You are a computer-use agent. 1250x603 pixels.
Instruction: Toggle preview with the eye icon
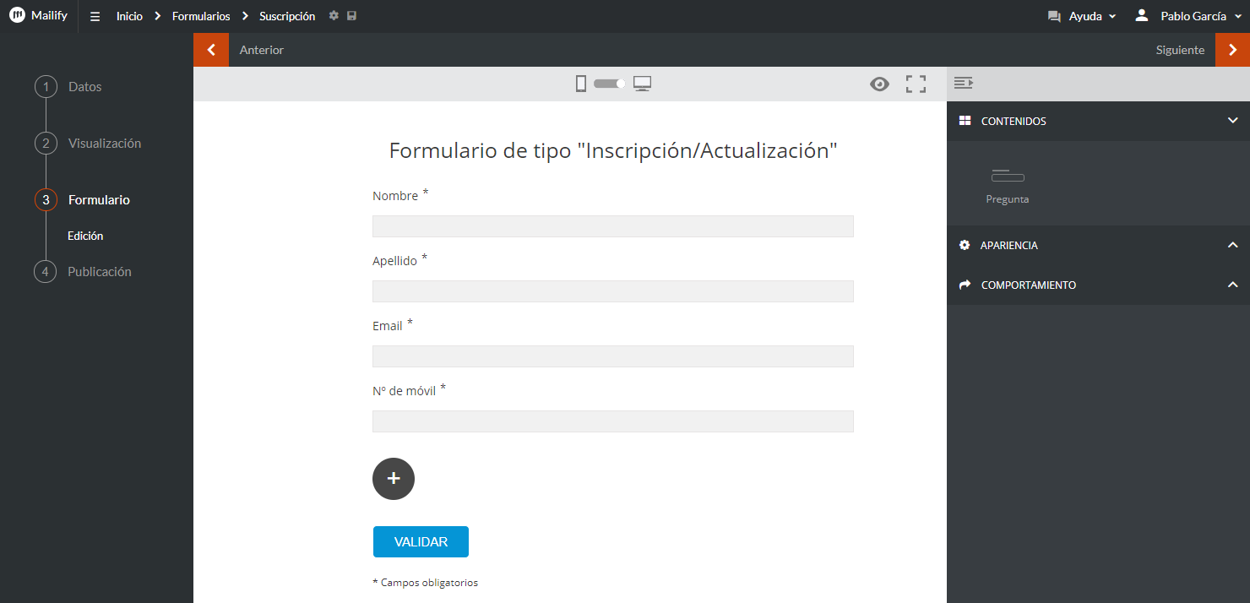coord(879,84)
